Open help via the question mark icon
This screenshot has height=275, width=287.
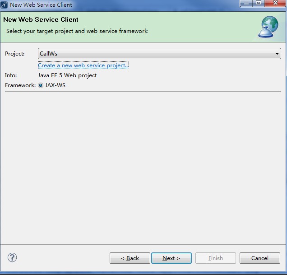click(12, 257)
